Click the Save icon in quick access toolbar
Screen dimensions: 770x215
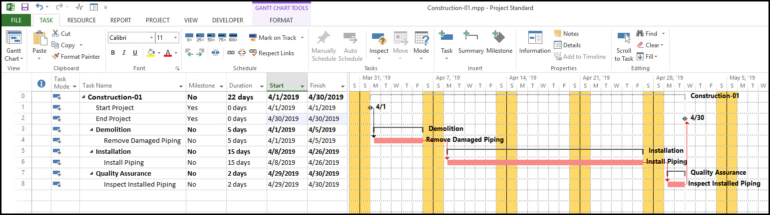tap(25, 7)
